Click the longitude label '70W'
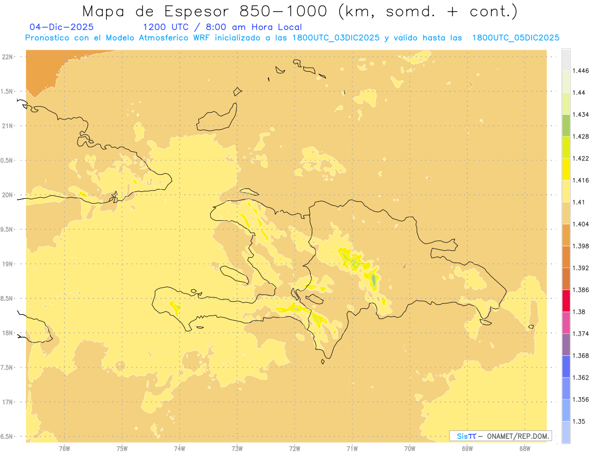This screenshot has height=455, width=589. pyautogui.click(x=410, y=449)
